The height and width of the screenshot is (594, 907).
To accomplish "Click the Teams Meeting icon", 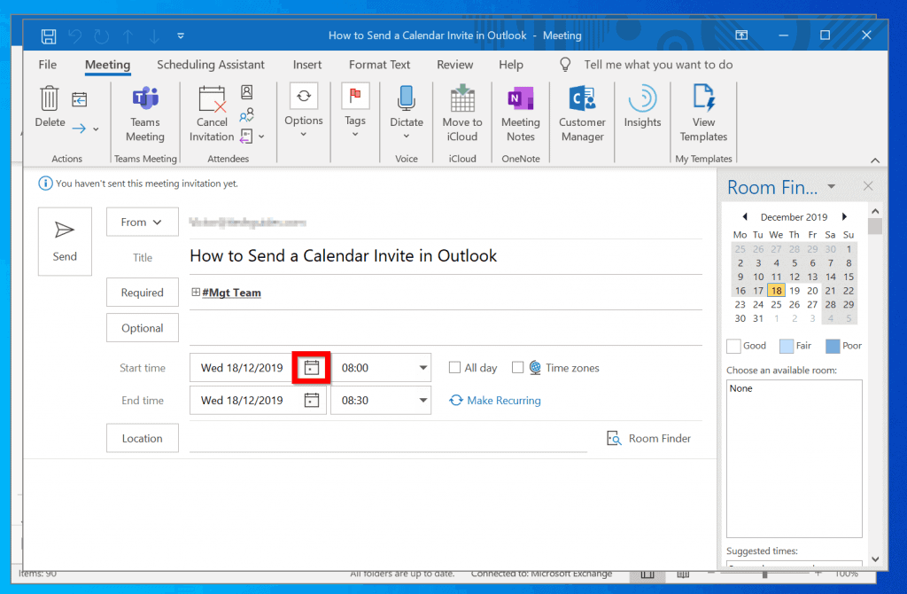I will point(145,98).
